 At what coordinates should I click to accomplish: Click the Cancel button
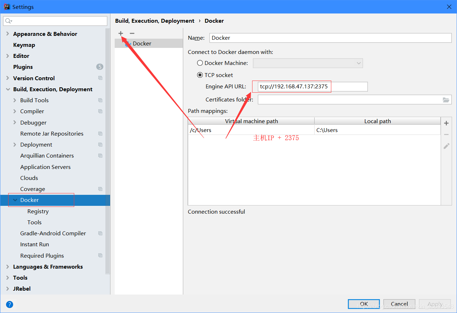click(x=399, y=304)
